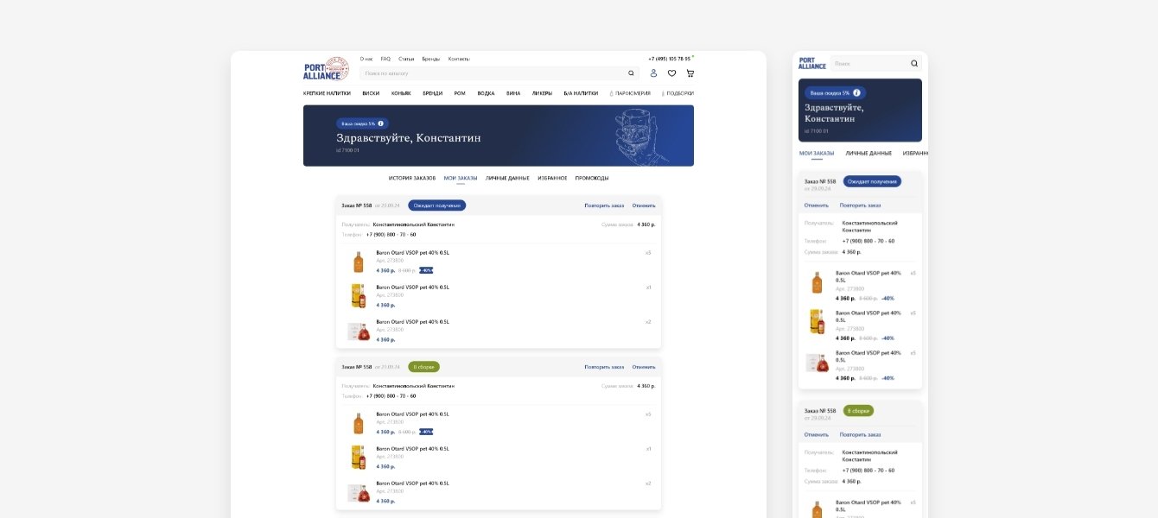The image size is (1158, 518).
Task: Click the phone number +7 (495) 105 78 95
Action: (670, 59)
